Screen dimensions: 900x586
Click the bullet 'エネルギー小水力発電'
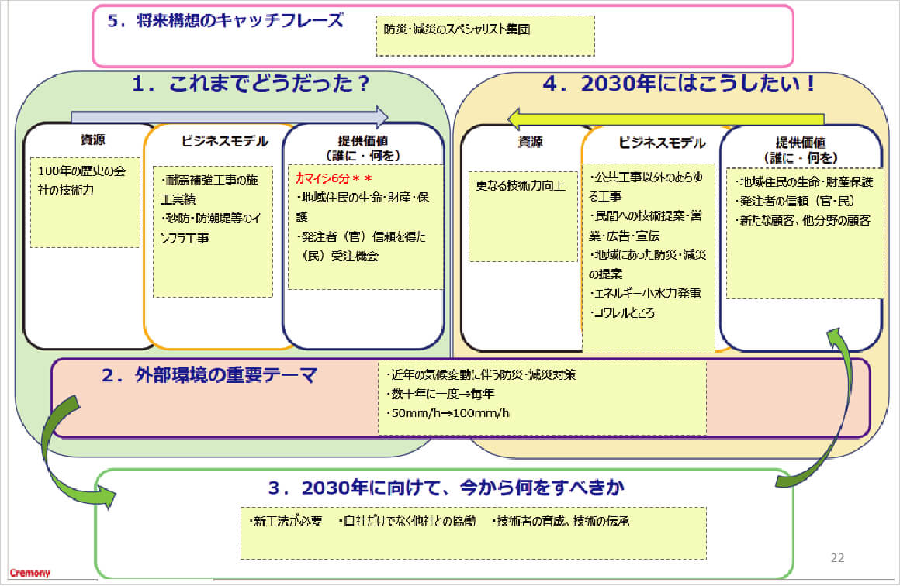[646, 293]
